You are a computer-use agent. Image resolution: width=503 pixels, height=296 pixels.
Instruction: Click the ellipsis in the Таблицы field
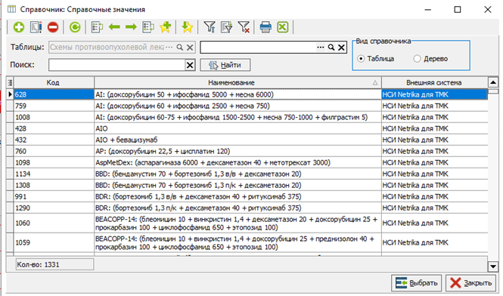point(169,48)
